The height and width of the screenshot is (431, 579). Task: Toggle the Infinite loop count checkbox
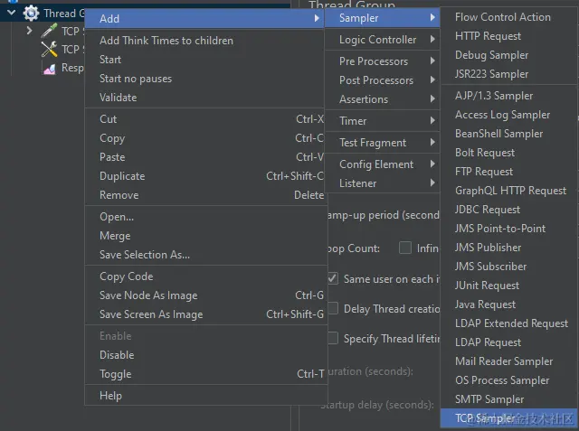click(406, 248)
